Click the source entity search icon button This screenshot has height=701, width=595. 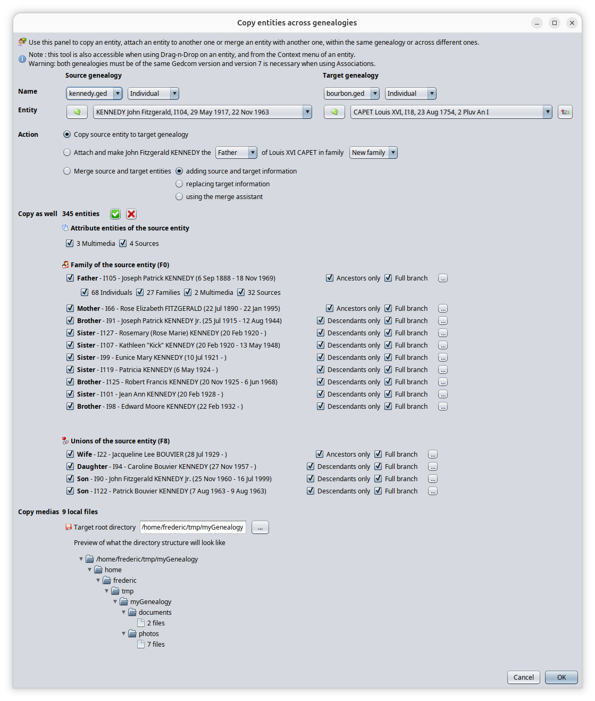coord(77,112)
